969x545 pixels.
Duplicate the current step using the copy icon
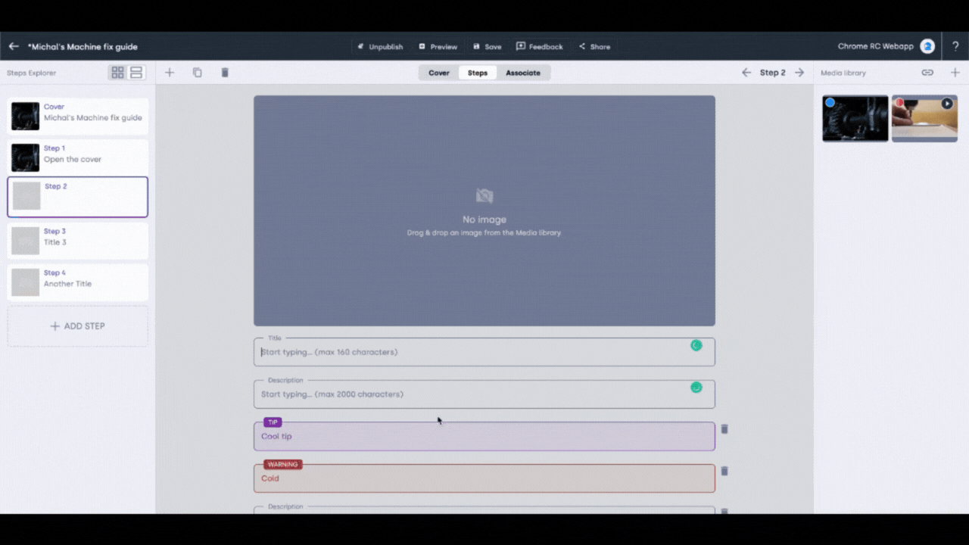point(197,73)
